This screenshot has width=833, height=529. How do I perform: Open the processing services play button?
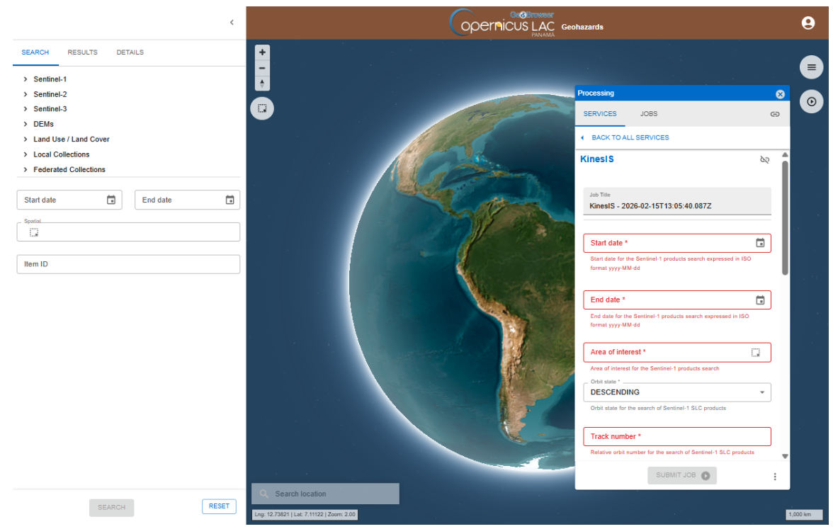[811, 102]
